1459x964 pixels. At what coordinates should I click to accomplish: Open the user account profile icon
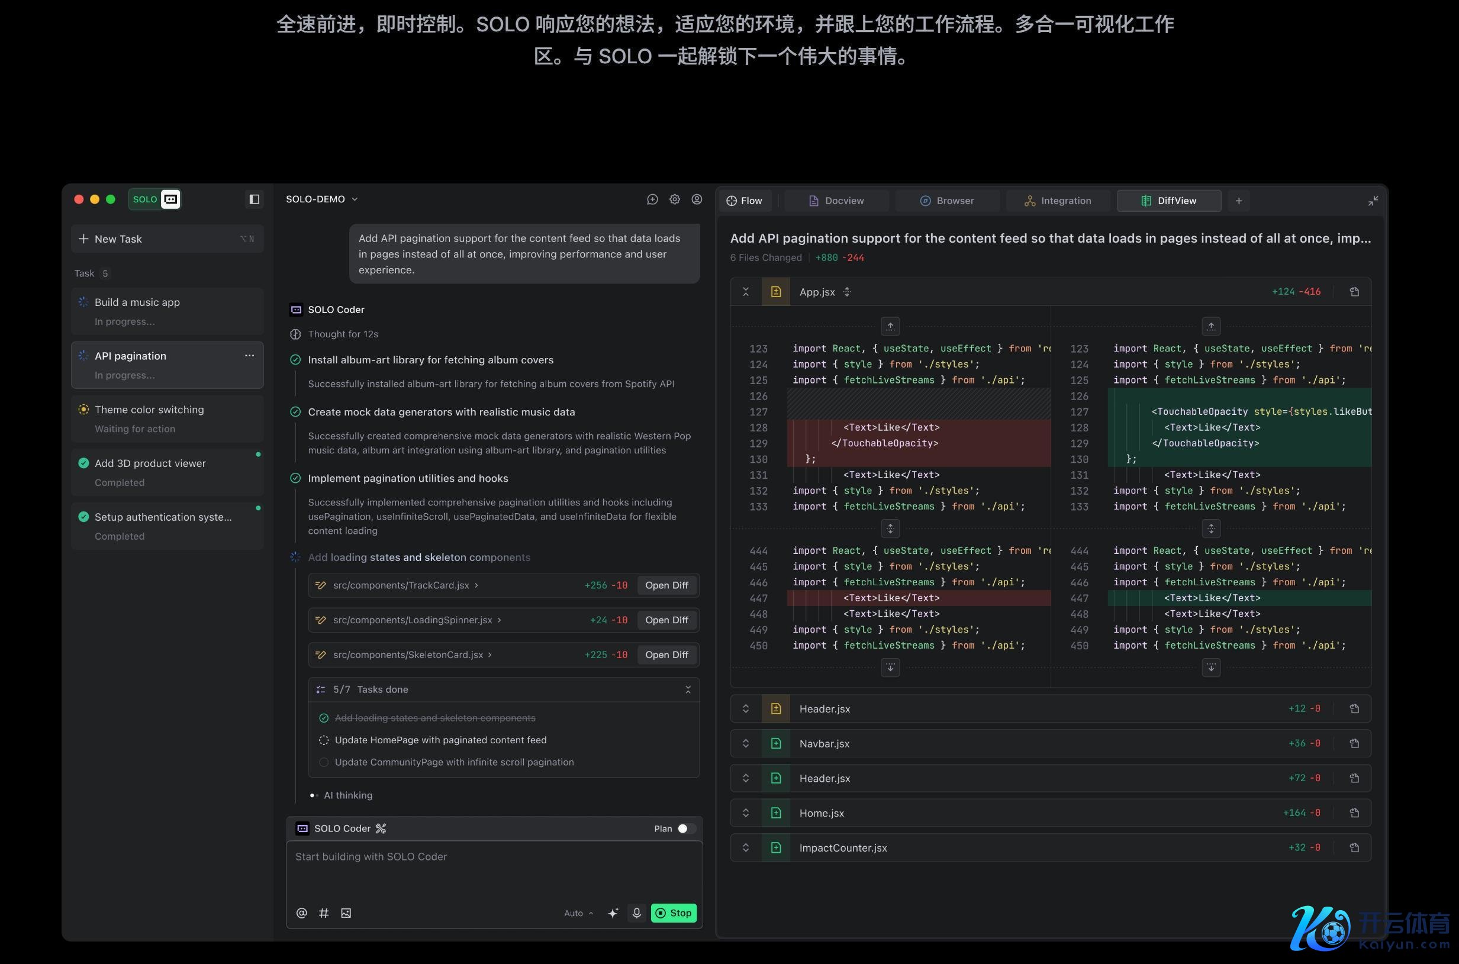click(x=697, y=199)
